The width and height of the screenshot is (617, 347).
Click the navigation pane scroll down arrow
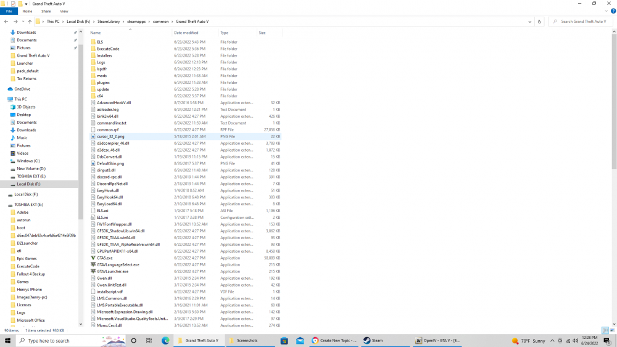coord(81,324)
